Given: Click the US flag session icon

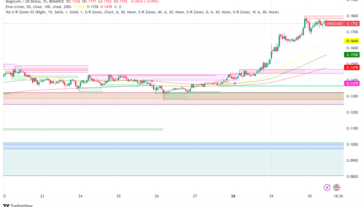Looking at the screenshot, I should 337,187.
